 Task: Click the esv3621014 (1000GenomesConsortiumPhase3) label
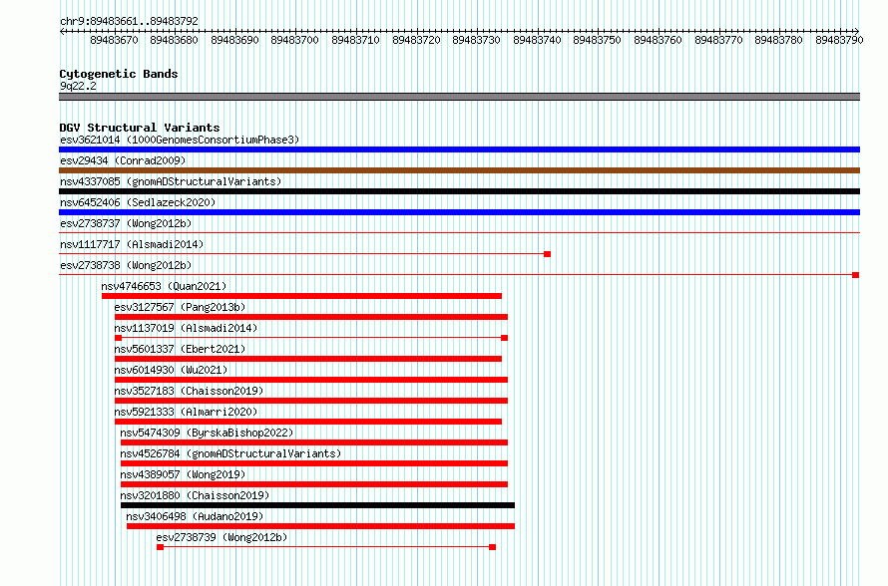(x=180, y=140)
